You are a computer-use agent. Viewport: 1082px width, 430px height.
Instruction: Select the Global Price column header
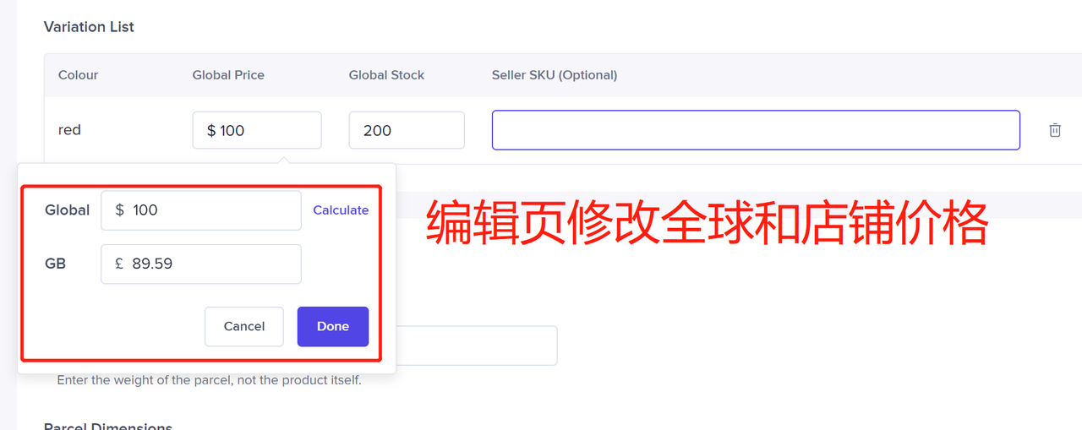click(228, 75)
